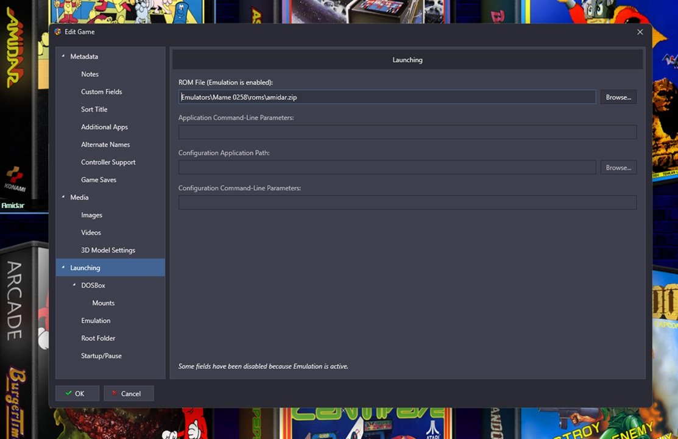Collapse the Media tree section
The image size is (678, 439).
(63, 197)
